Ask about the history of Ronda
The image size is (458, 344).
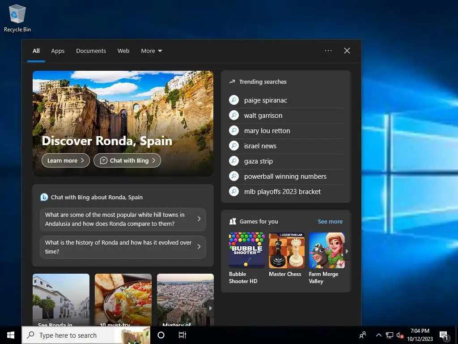pyautogui.click(x=123, y=247)
